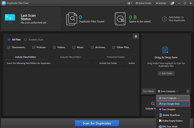Click the notification icon in title bar
The width and height of the screenshot is (194, 128).
click(172, 3)
